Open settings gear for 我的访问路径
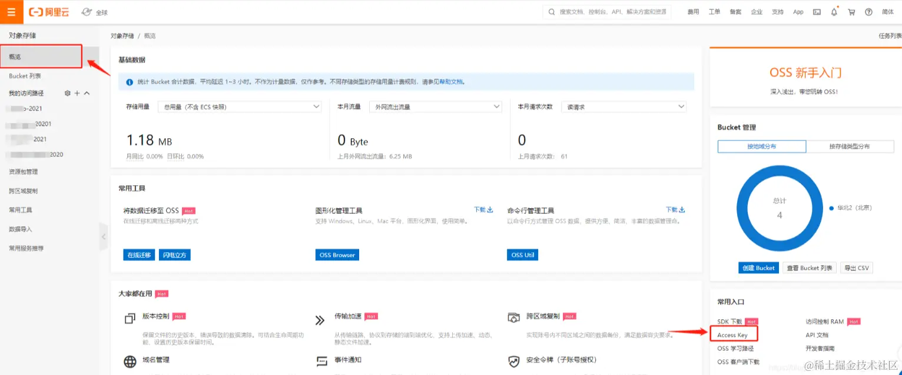Screen dimensions: 902x375 pos(68,93)
